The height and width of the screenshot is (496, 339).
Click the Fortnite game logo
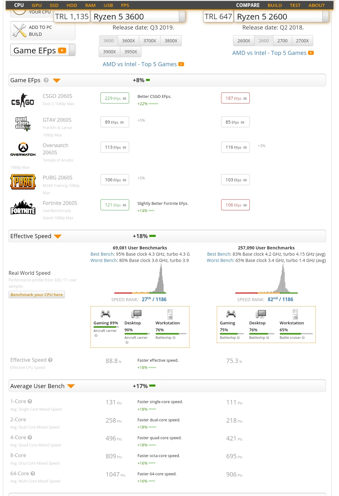tap(23, 207)
